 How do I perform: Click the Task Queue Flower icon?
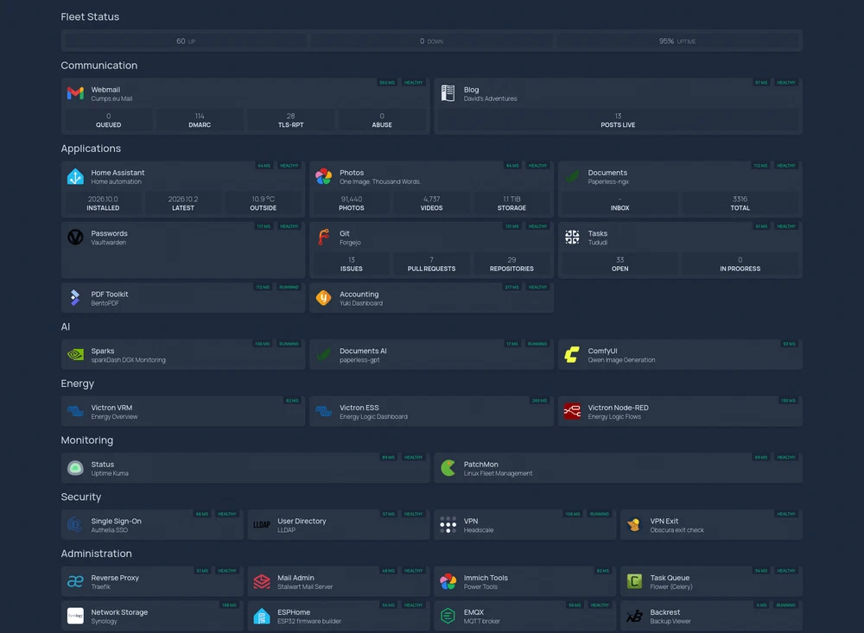[x=634, y=581]
